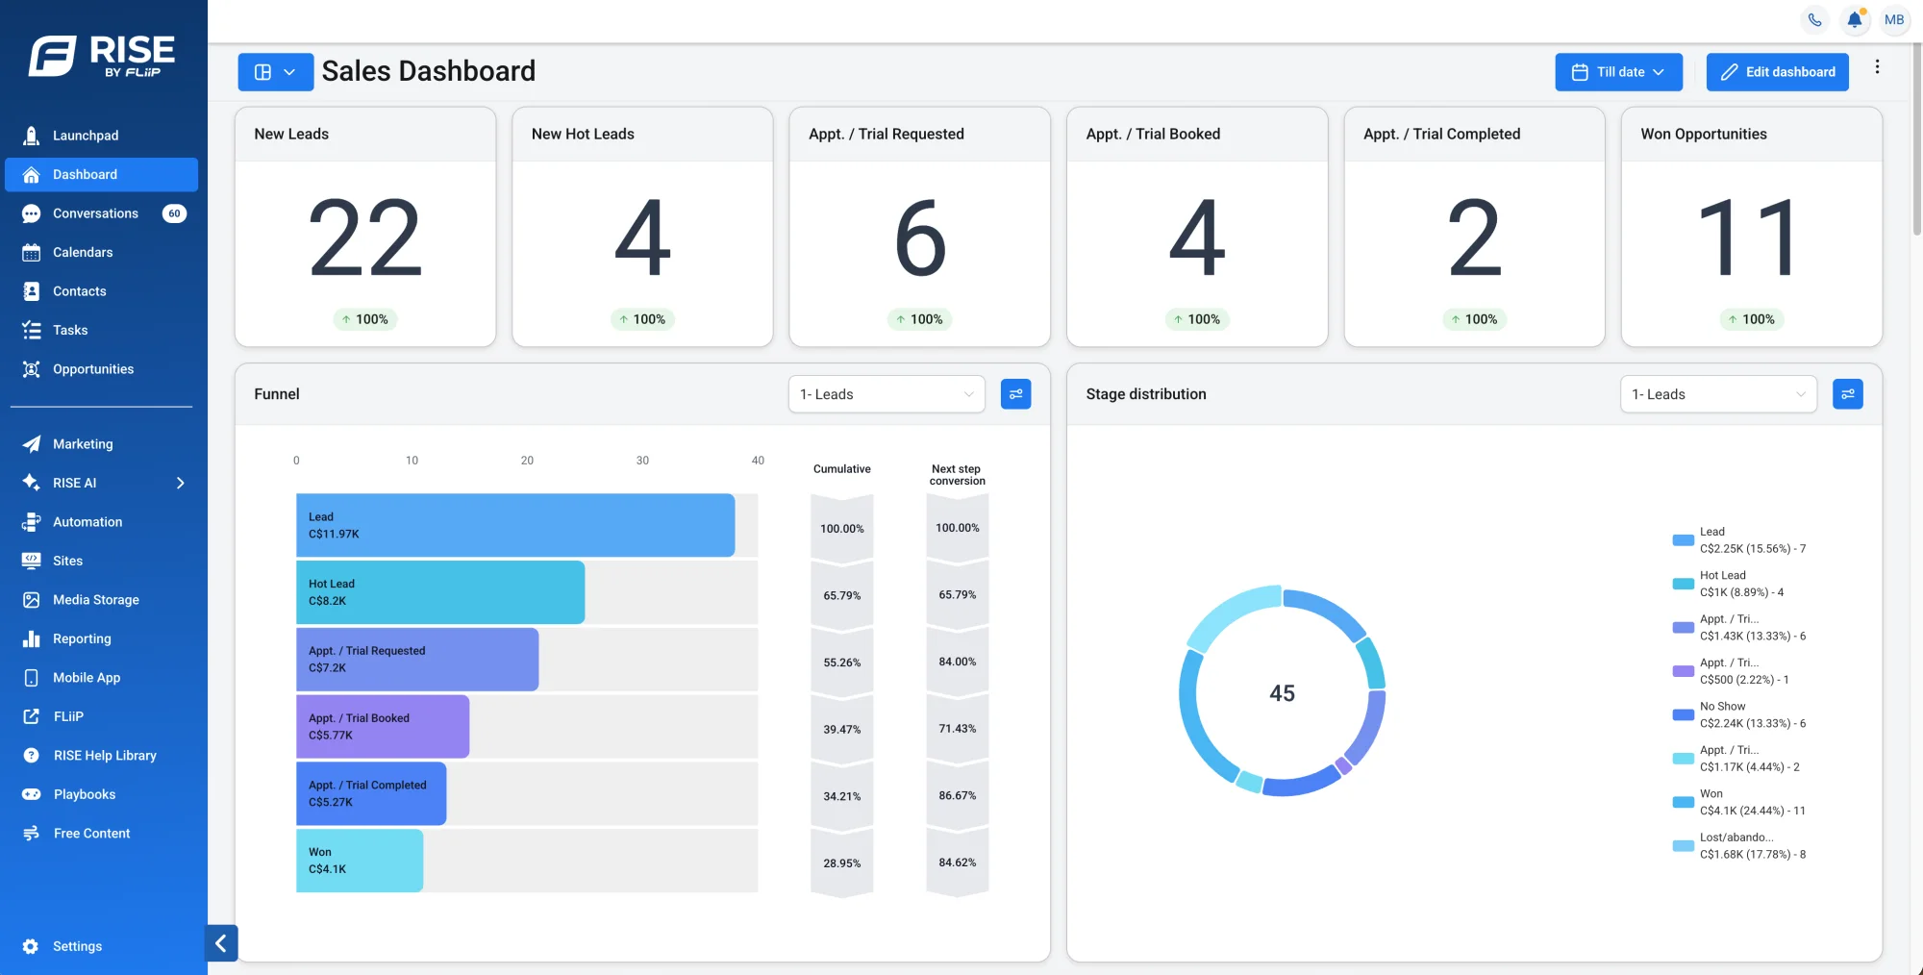Open MB user avatar menu
The width and height of the screenshot is (1923, 975).
[x=1894, y=19]
